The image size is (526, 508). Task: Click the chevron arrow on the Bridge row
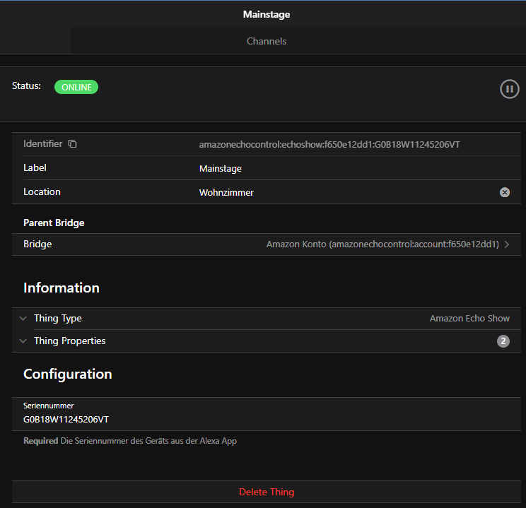pyautogui.click(x=507, y=244)
